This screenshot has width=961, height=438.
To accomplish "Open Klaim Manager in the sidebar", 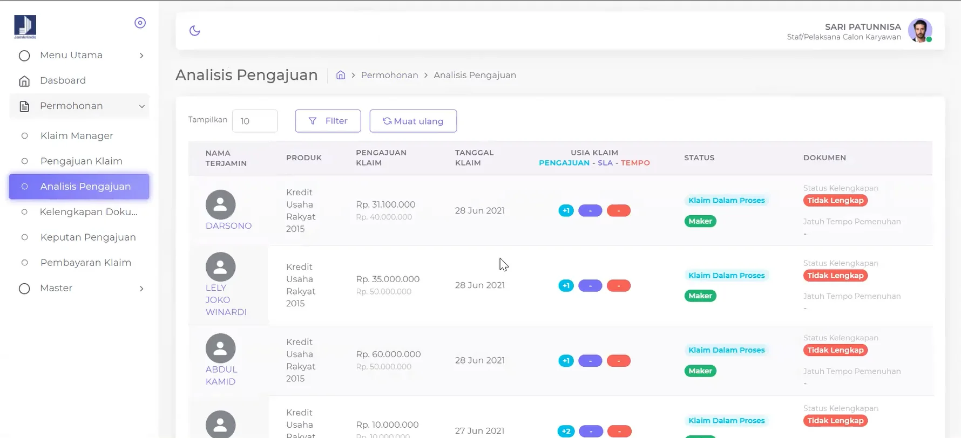I will click(x=77, y=136).
